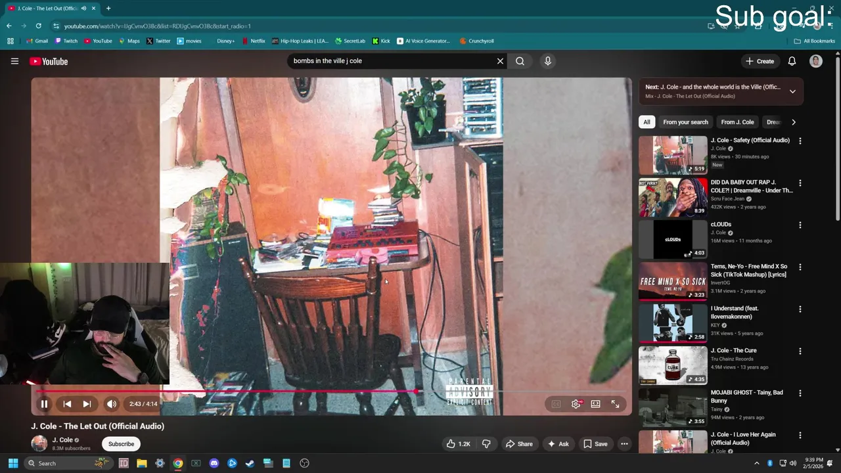Run search with the magnifier button

tap(520, 61)
